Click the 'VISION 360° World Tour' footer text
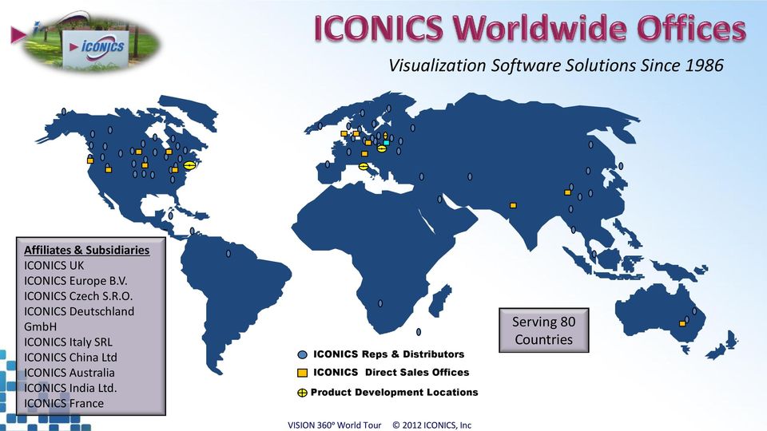Screen dimensions: 767x431 [335, 425]
